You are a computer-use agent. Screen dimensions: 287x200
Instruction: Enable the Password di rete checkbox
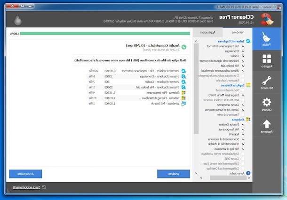[x=243, y=115]
